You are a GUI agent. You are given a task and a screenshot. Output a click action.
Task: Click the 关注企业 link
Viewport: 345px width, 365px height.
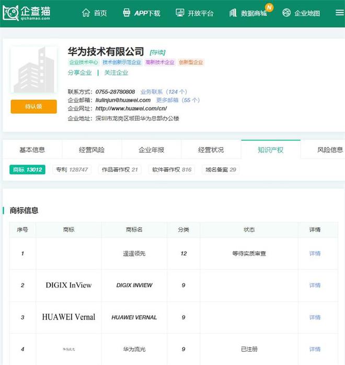point(116,73)
